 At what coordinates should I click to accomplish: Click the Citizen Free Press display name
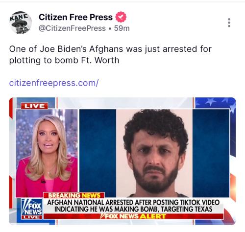pyautogui.click(x=75, y=17)
